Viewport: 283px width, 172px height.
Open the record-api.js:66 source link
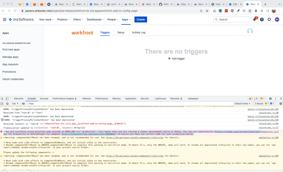pyautogui.click(x=269, y=124)
